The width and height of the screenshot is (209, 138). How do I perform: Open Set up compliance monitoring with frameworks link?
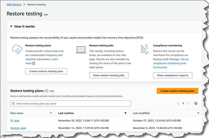[x=170, y=63]
